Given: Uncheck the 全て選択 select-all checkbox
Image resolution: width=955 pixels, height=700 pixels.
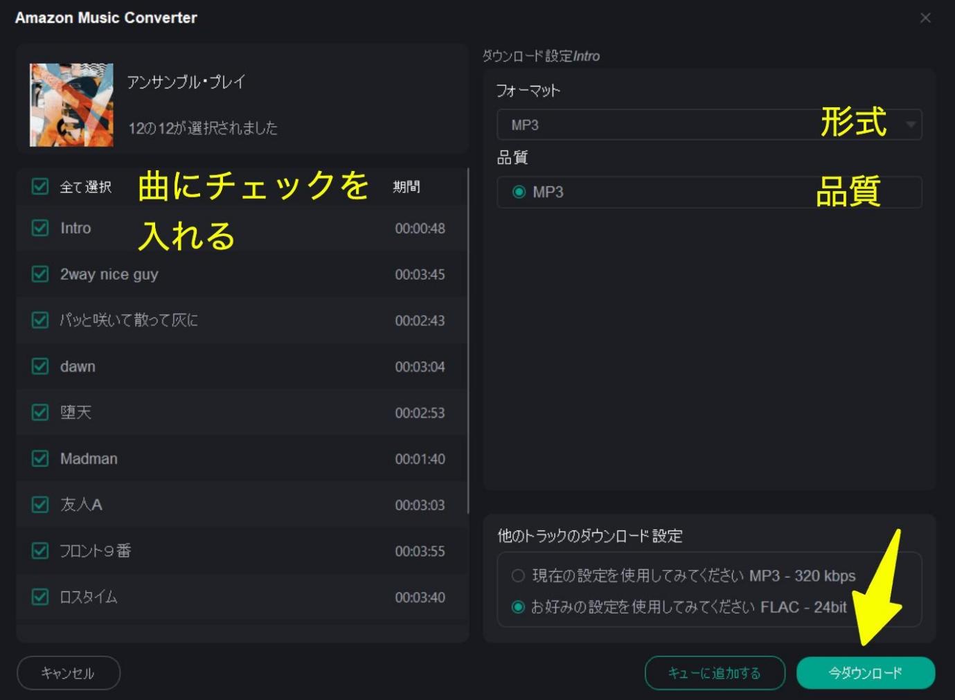Looking at the screenshot, I should pos(40,186).
